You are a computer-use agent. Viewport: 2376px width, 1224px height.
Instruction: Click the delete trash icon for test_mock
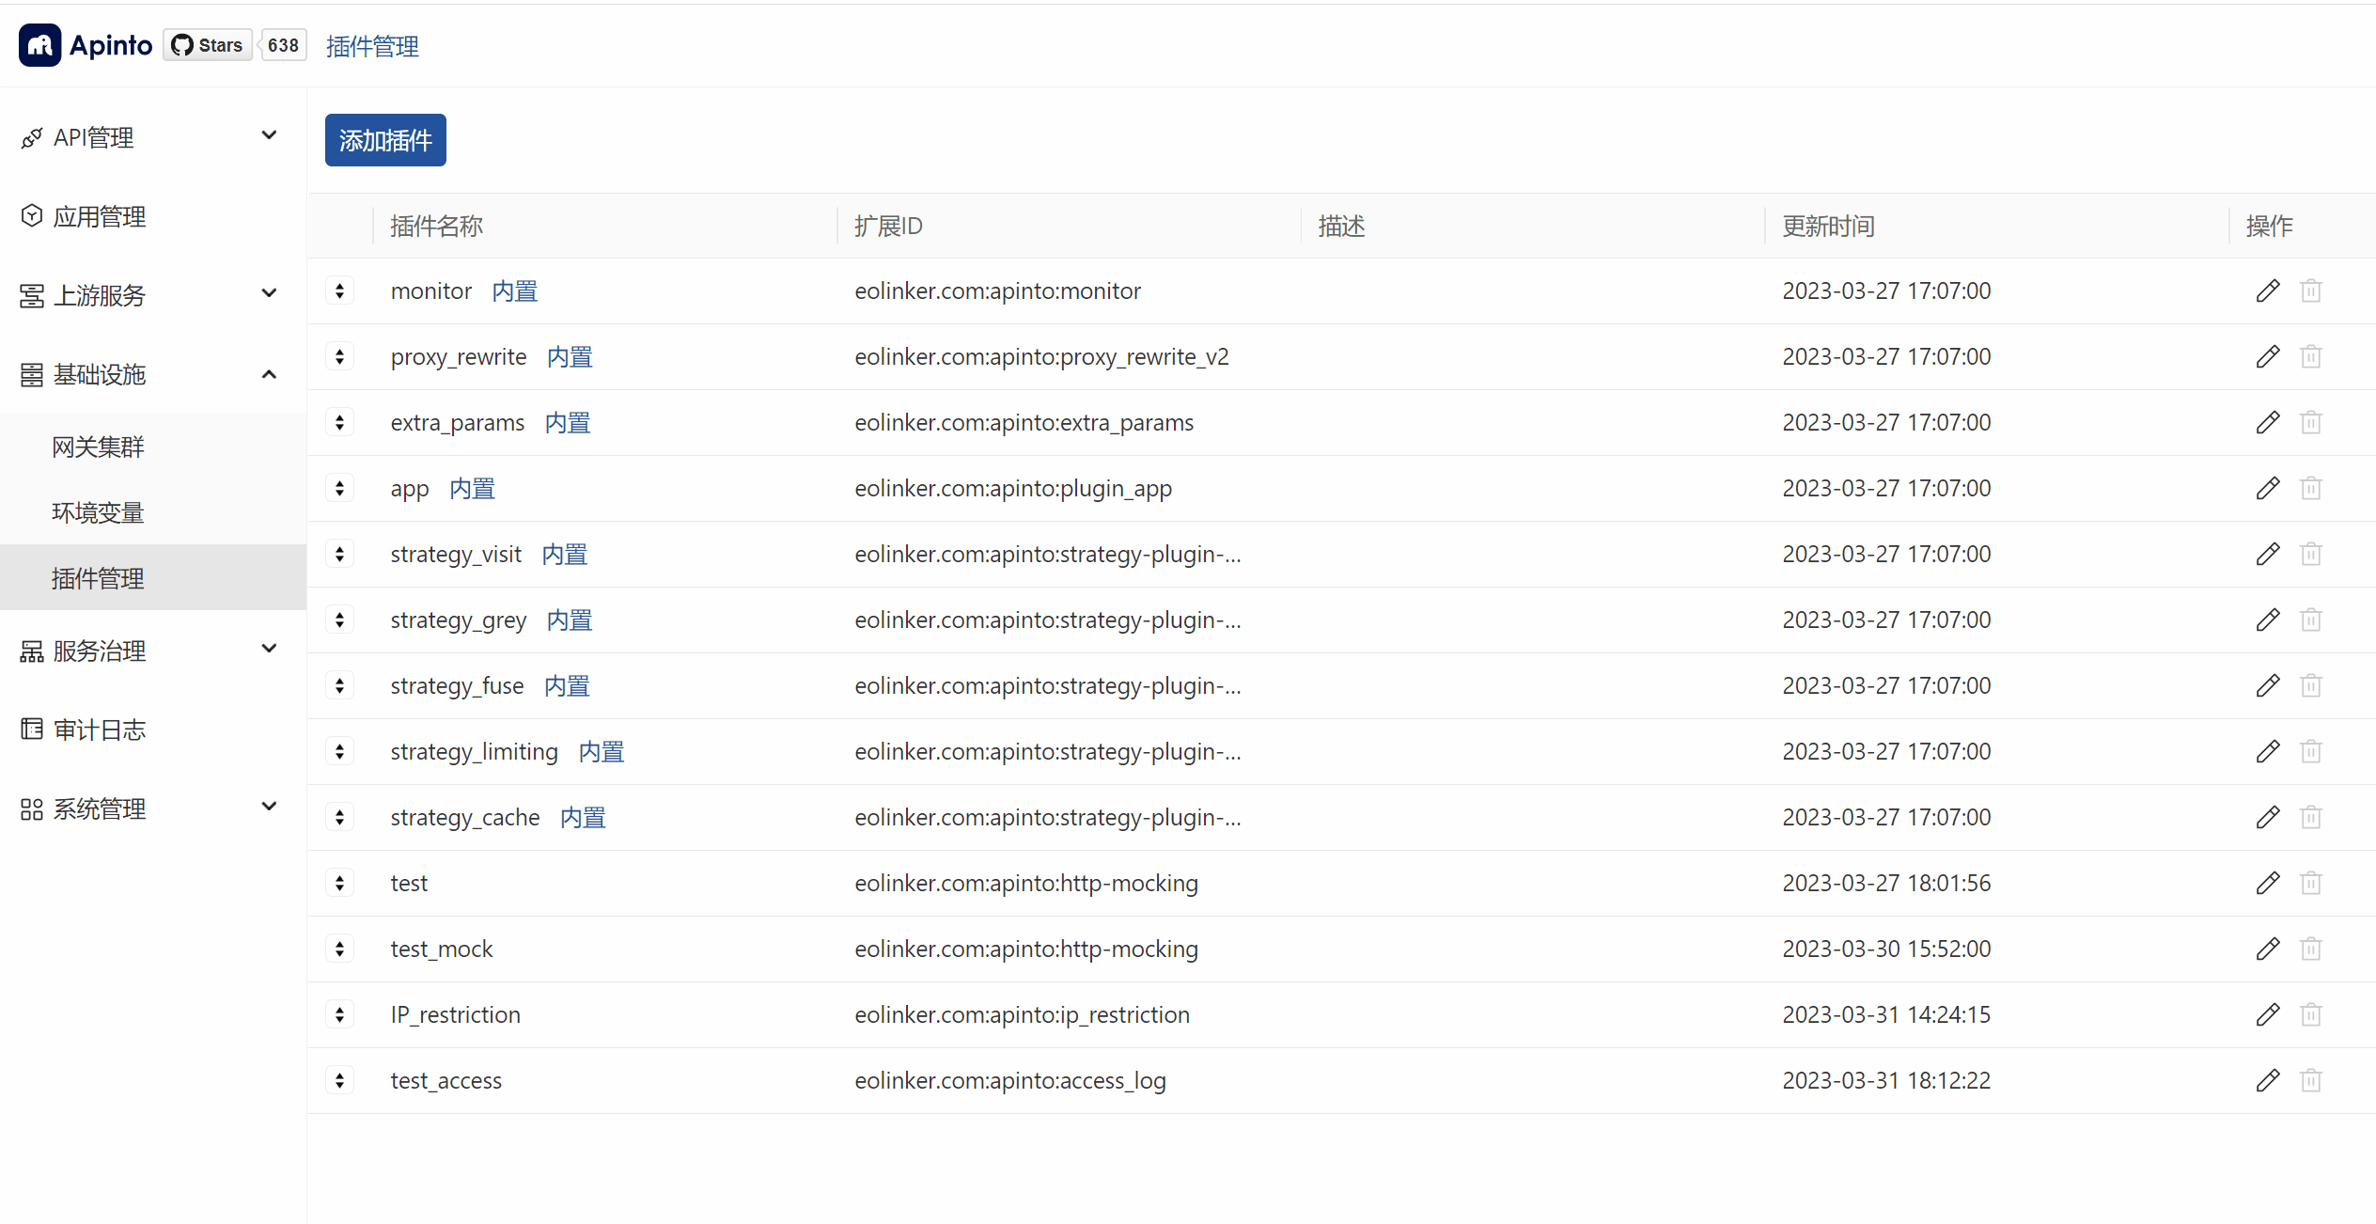pyautogui.click(x=2312, y=949)
